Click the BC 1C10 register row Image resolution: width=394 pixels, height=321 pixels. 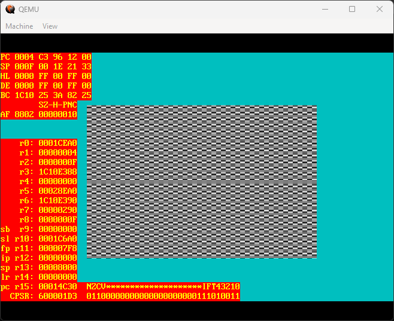tap(46, 96)
